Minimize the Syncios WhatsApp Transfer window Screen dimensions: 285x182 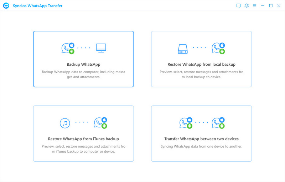[x=263, y=6]
